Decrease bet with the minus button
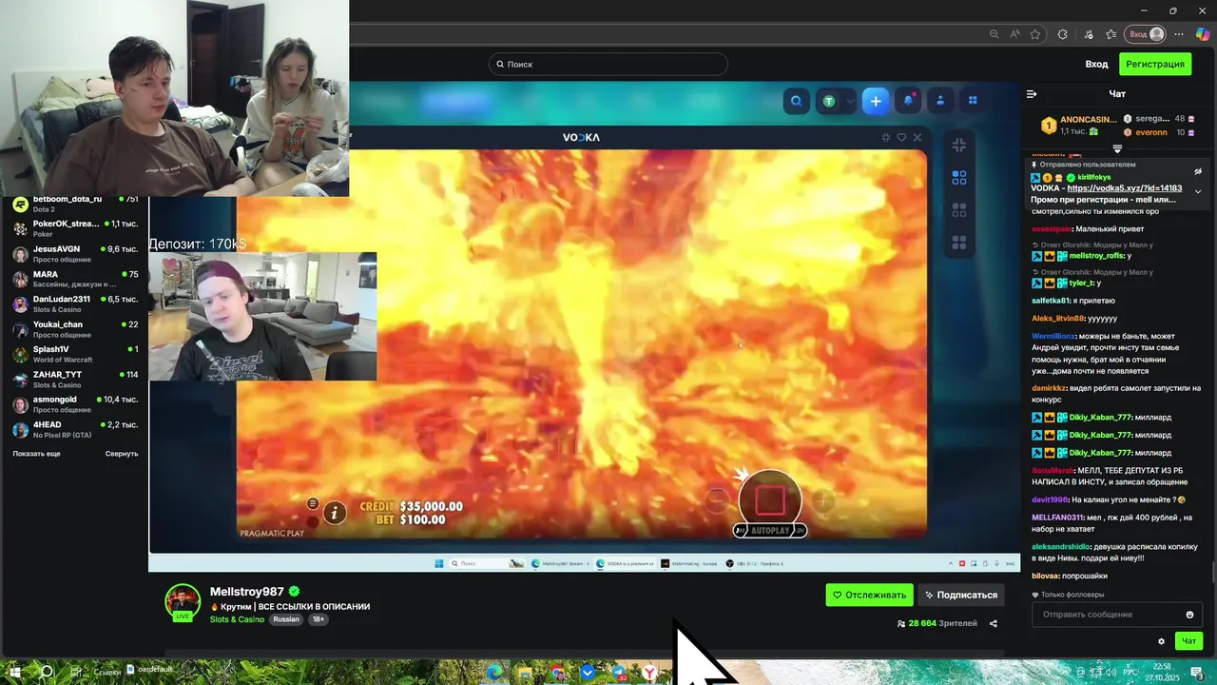The width and height of the screenshot is (1217, 685). 718,499
